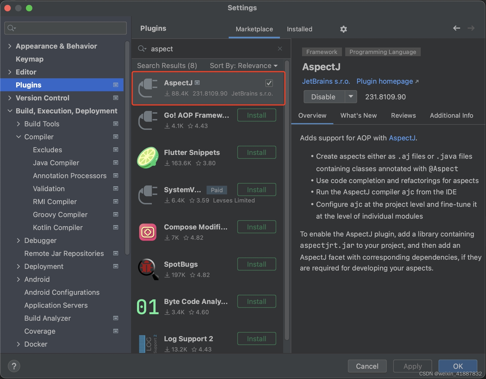
Task: Install the Go! AOP Framework plugin
Action: click(257, 115)
